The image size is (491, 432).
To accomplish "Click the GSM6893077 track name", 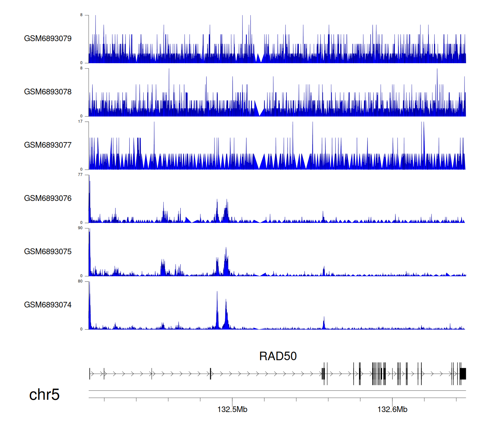I will [48, 145].
